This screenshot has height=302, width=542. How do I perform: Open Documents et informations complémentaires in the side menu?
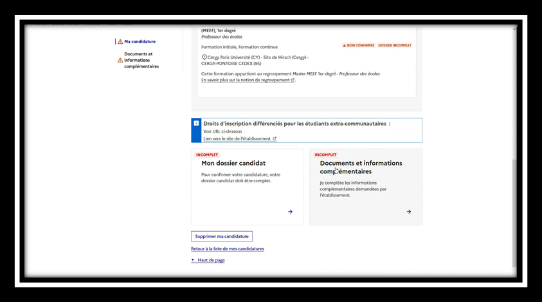pos(141,60)
